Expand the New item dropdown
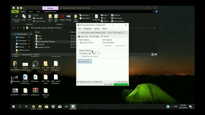This screenshot has height=115, width=205. tap(85, 15)
